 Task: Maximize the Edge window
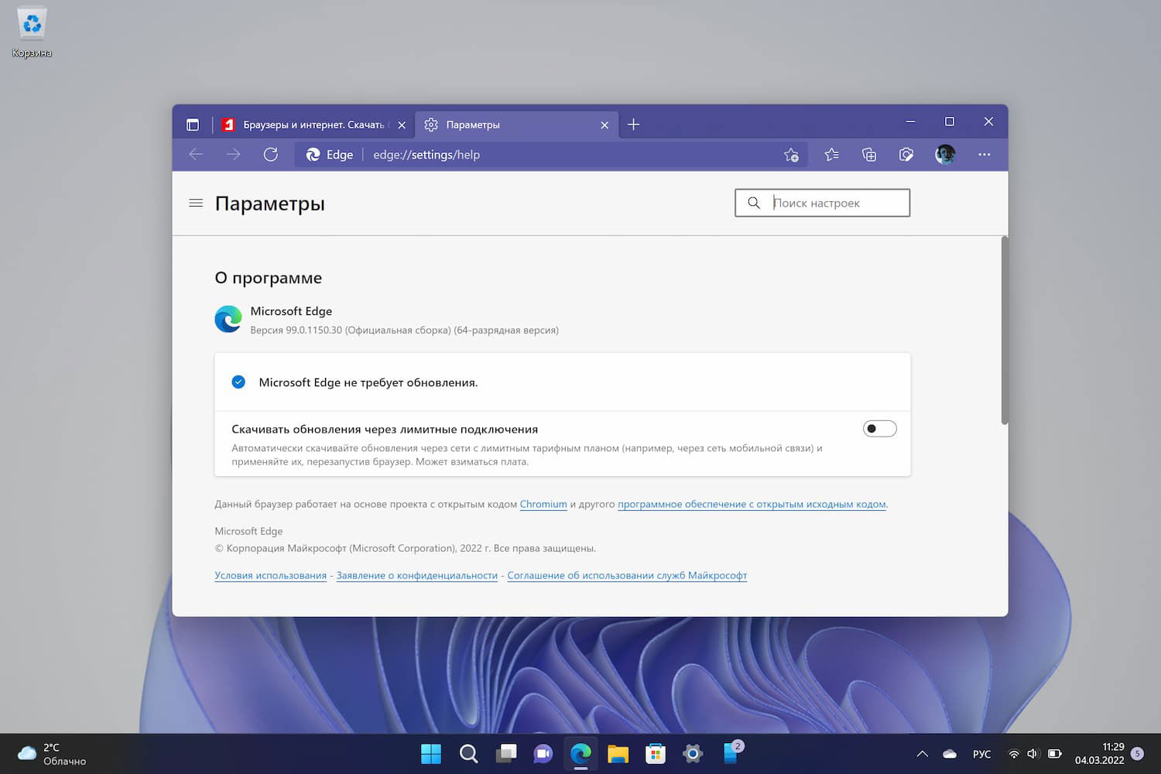click(x=950, y=122)
